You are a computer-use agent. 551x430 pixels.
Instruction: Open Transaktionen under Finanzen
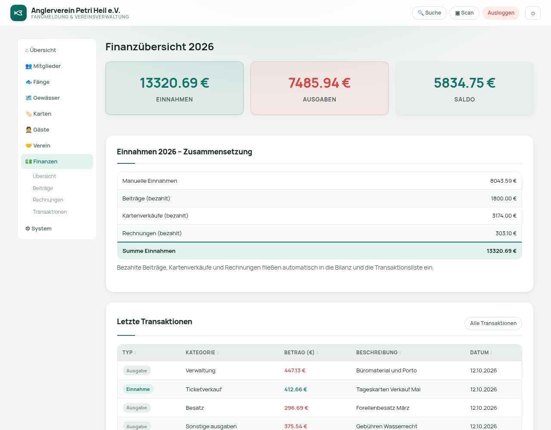(x=50, y=212)
